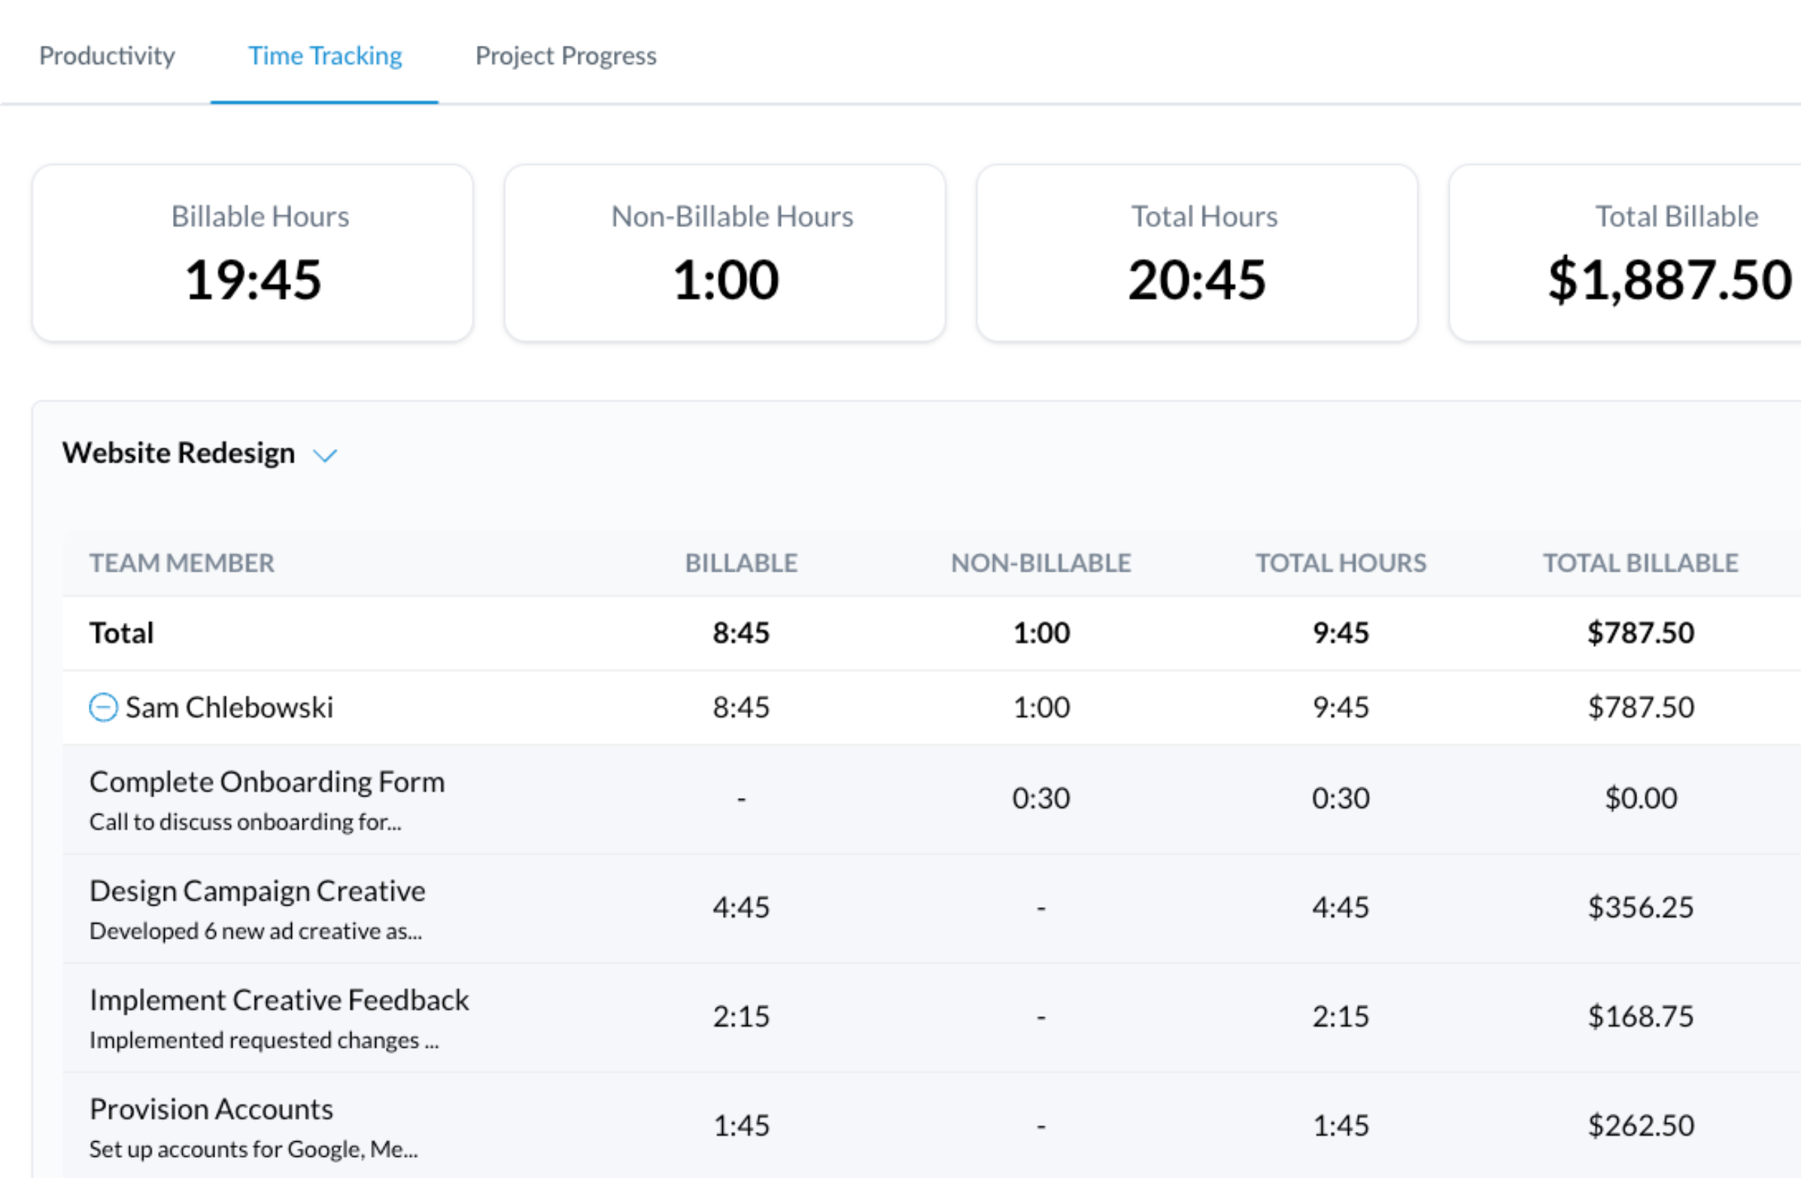Image resolution: width=1801 pixels, height=1178 pixels.
Task: Open the Implement Creative Feedback task
Action: (x=278, y=1000)
